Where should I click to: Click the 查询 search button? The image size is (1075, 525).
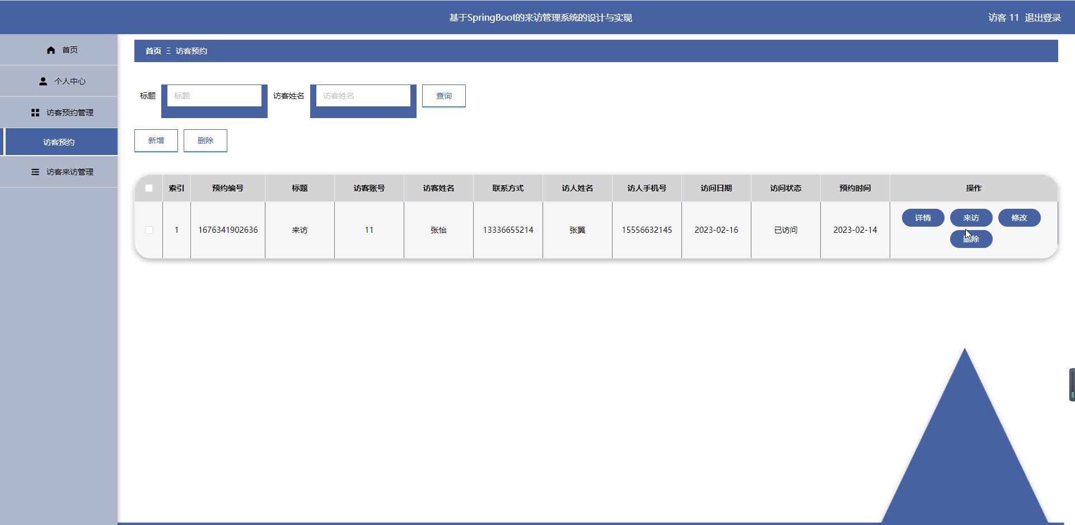click(x=444, y=96)
